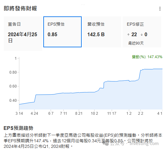
Task: Click the 2 2 x-axis date label
Action: (x=140, y=114)
